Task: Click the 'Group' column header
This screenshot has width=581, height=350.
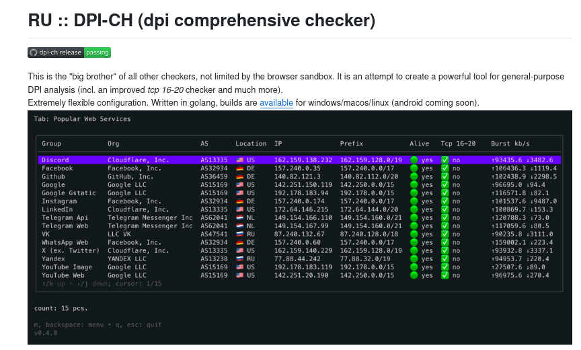Action: pos(52,144)
